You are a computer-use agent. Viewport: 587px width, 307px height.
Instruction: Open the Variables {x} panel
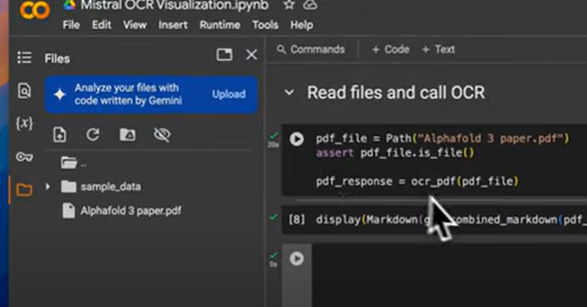tap(24, 124)
